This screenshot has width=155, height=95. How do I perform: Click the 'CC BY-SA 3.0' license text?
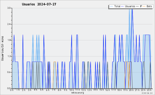pos(147,93)
